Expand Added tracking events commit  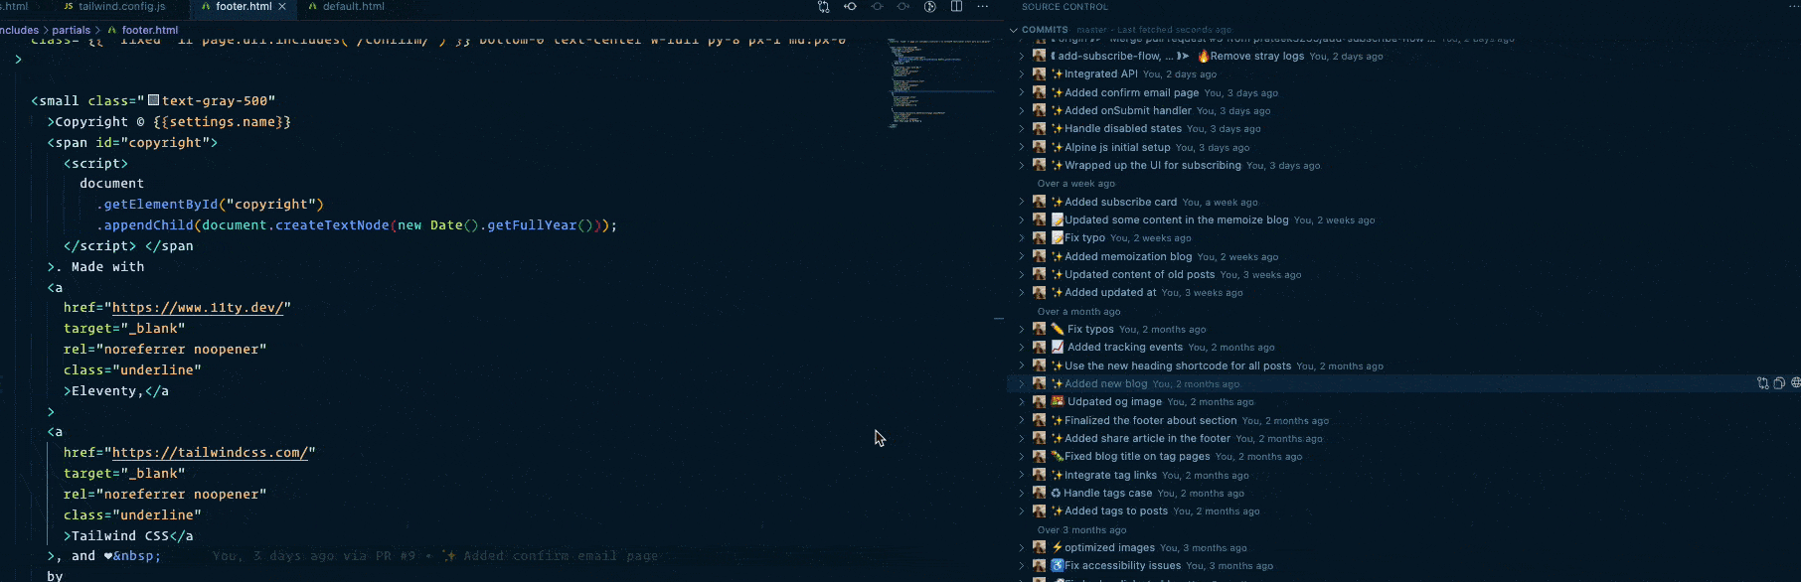coord(1021,348)
